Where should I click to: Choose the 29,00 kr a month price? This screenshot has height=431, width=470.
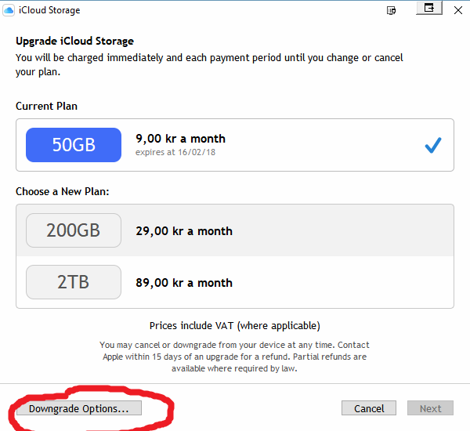(183, 231)
